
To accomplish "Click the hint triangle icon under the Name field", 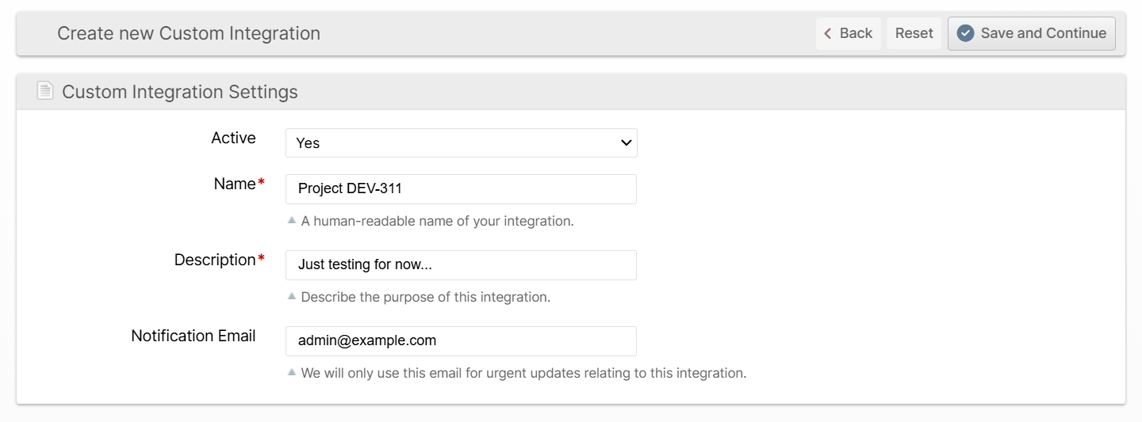I will click(292, 220).
